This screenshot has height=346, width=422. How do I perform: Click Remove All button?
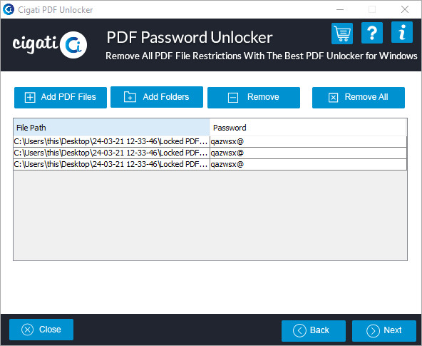point(359,98)
